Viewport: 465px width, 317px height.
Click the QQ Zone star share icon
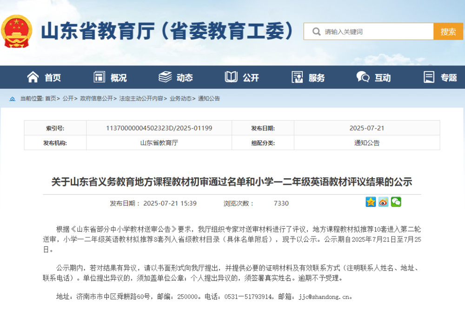click(x=371, y=202)
